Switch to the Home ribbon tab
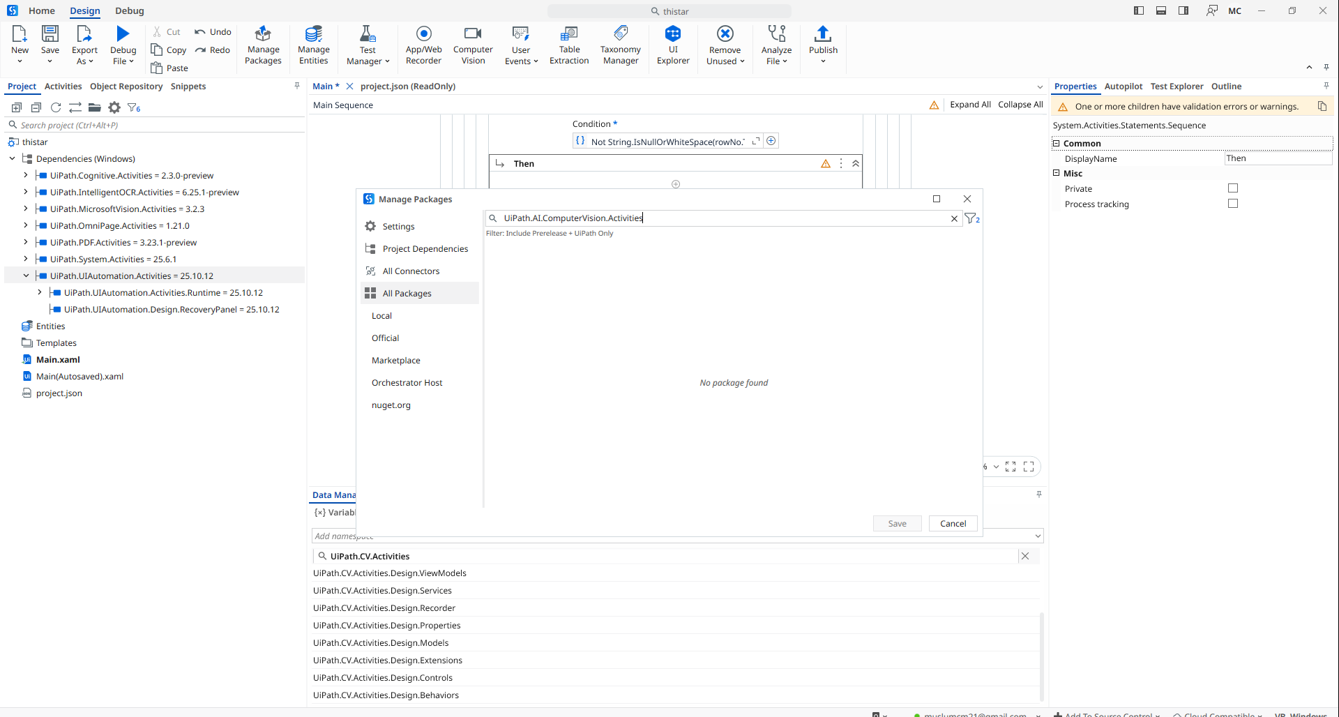The width and height of the screenshot is (1339, 717). point(42,10)
